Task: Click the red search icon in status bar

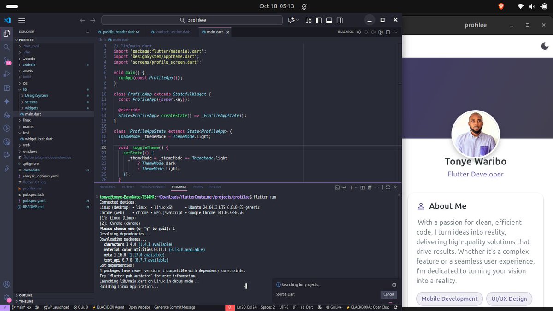Action: (x=230, y=307)
